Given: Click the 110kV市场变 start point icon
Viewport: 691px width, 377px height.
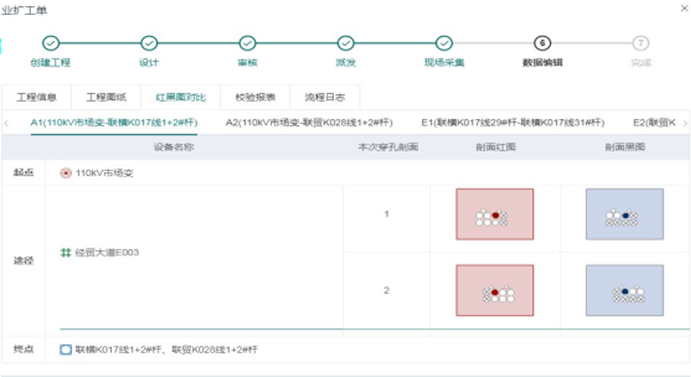Looking at the screenshot, I should coord(66,173).
